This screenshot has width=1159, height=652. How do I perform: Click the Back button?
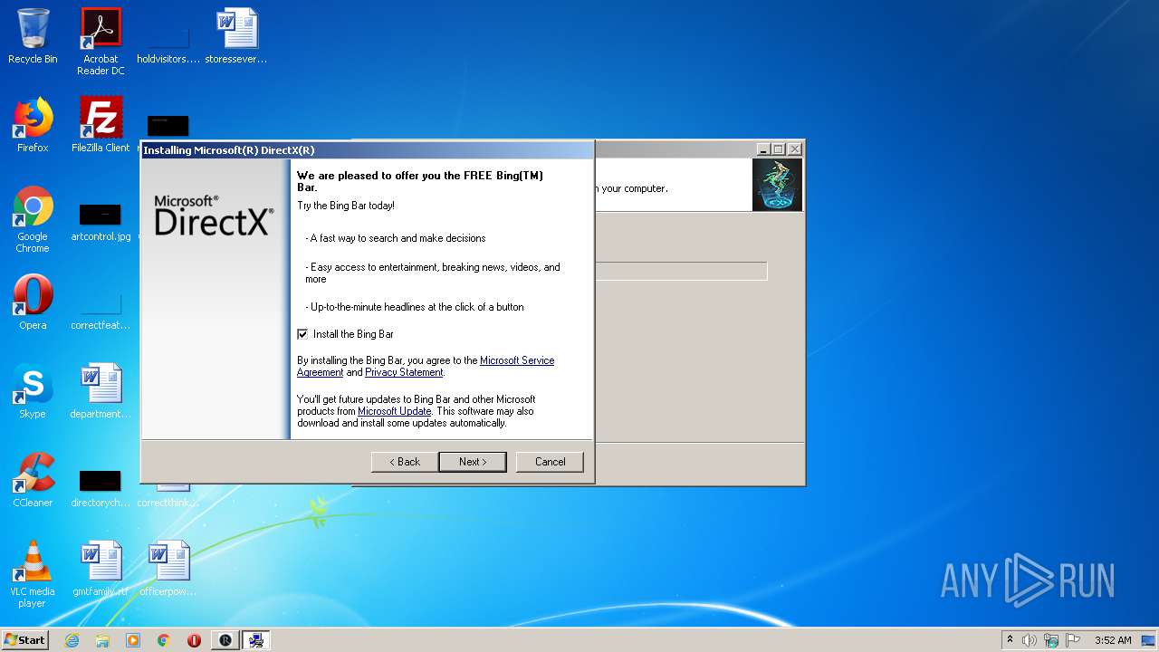[405, 462]
